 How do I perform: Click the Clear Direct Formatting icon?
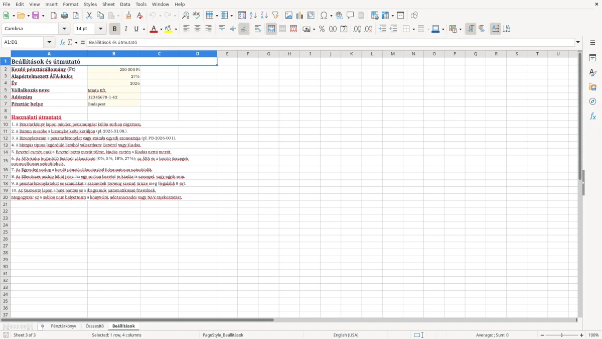(139, 16)
